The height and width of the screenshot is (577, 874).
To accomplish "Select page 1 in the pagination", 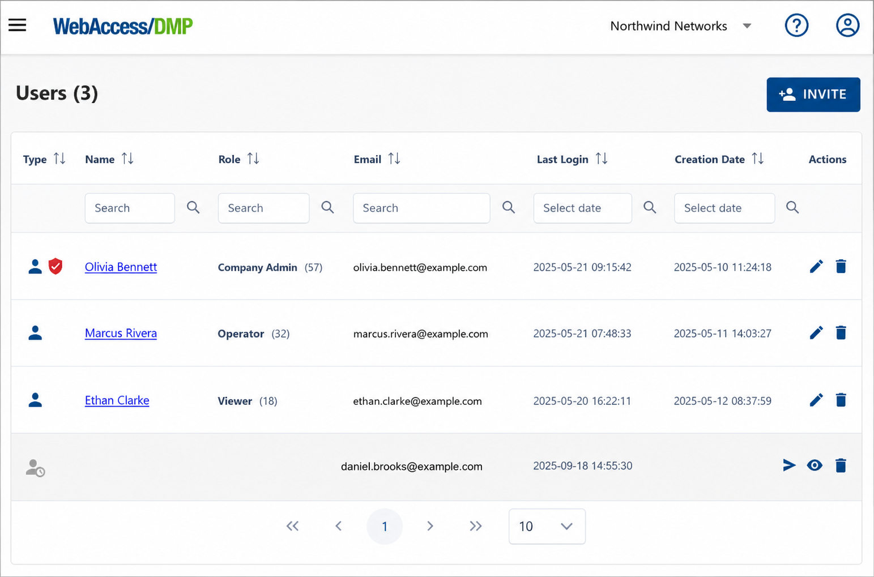I will click(x=385, y=527).
